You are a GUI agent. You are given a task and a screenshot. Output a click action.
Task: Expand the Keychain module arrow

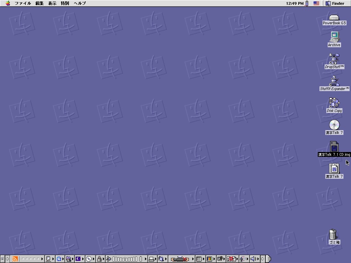click(104, 259)
